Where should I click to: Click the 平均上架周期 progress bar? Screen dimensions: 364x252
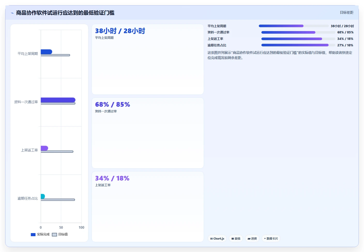[x=294, y=26]
